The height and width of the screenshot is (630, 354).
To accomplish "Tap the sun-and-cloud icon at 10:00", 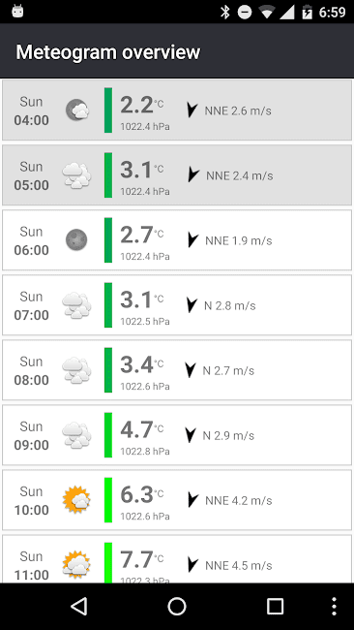I will point(76,500).
